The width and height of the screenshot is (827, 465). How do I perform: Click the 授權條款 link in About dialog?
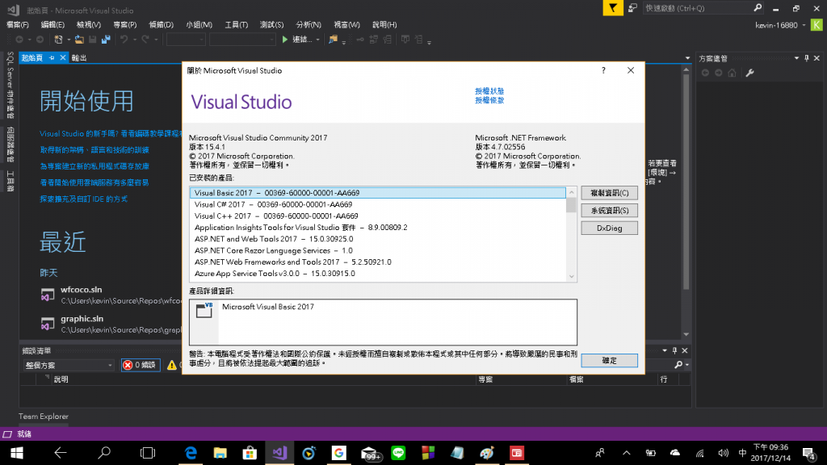489,100
